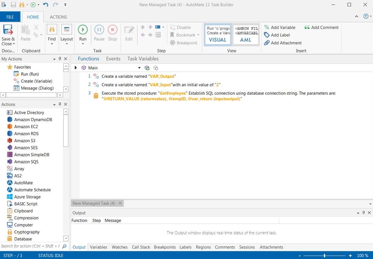Viewport: 373px width, 259px height.
Task: Click the Search for action input field
Action: pyautogui.click(x=30, y=246)
